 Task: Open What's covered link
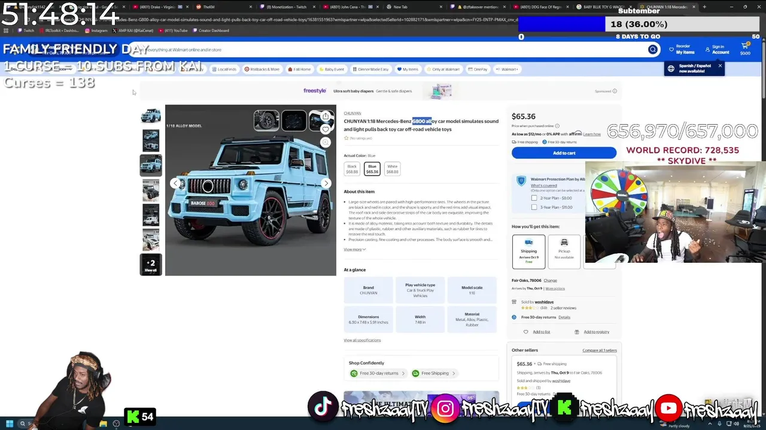coord(543,186)
